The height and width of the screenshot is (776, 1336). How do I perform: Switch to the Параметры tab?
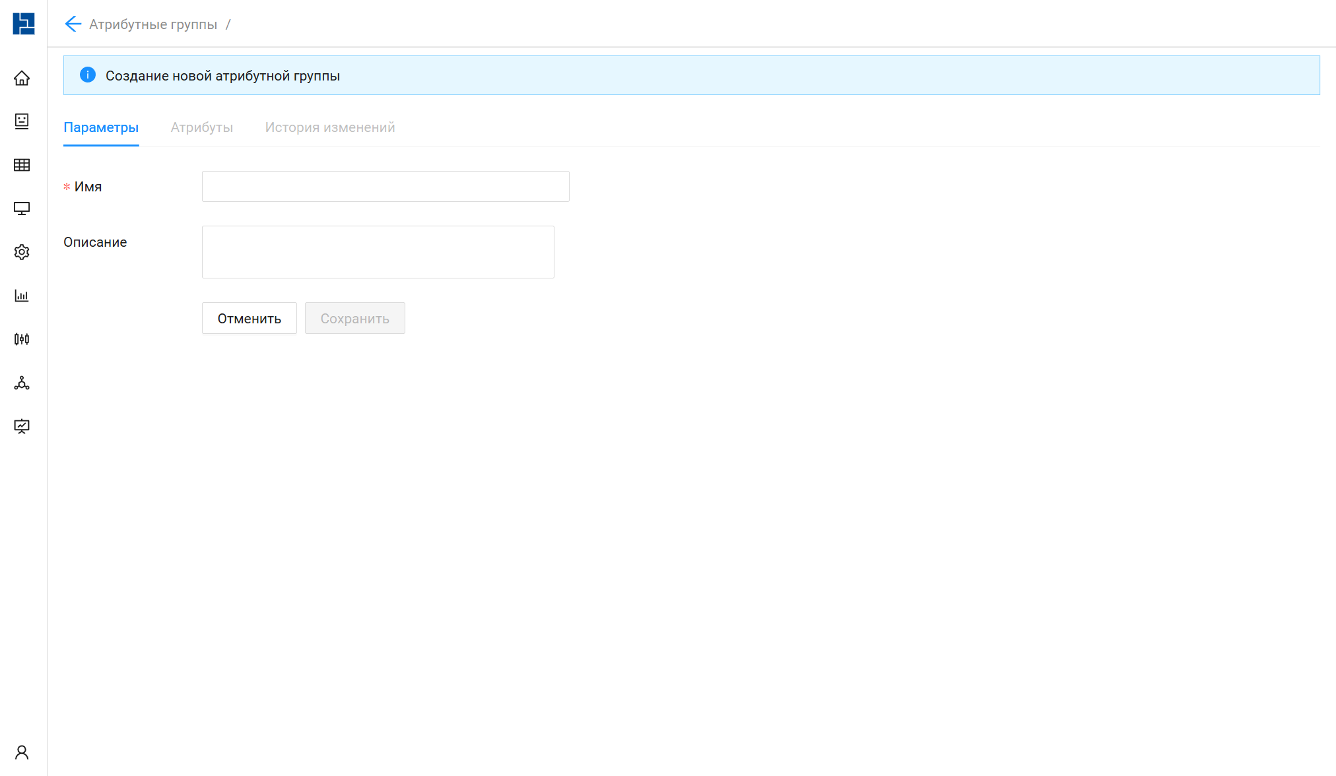tap(101, 127)
